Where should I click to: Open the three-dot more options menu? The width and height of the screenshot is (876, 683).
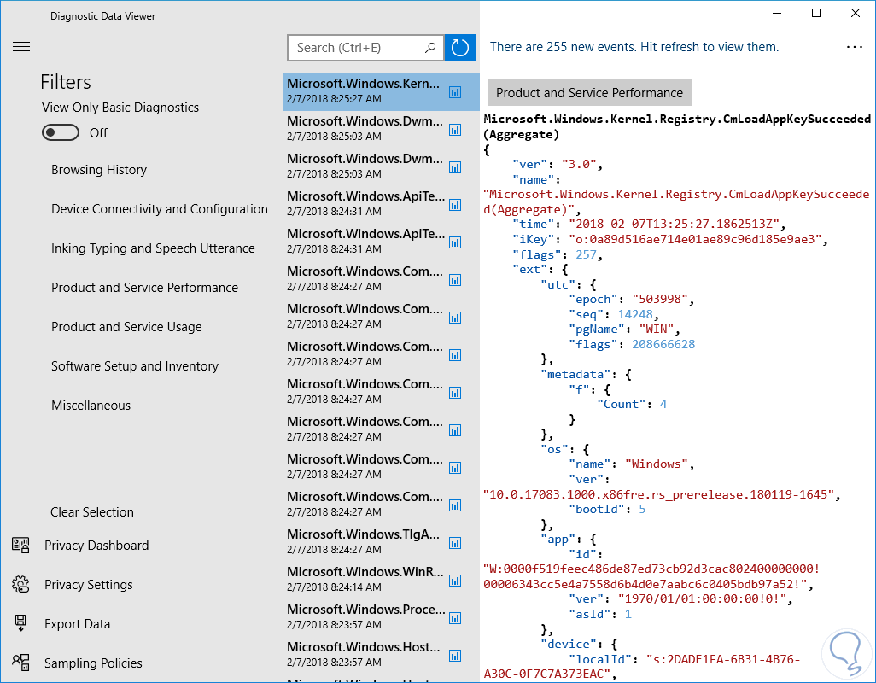pos(854,48)
